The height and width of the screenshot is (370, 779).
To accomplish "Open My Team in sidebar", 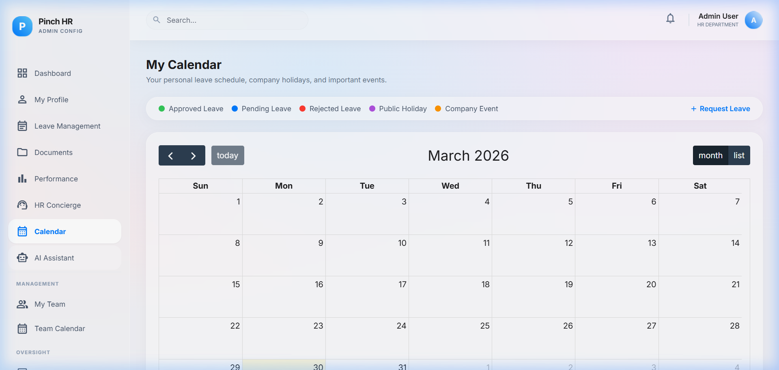I will click(x=49, y=304).
